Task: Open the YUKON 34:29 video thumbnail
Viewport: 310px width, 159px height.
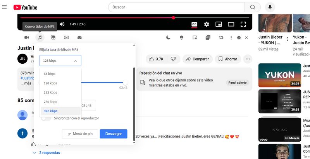Action: [x=279, y=75]
